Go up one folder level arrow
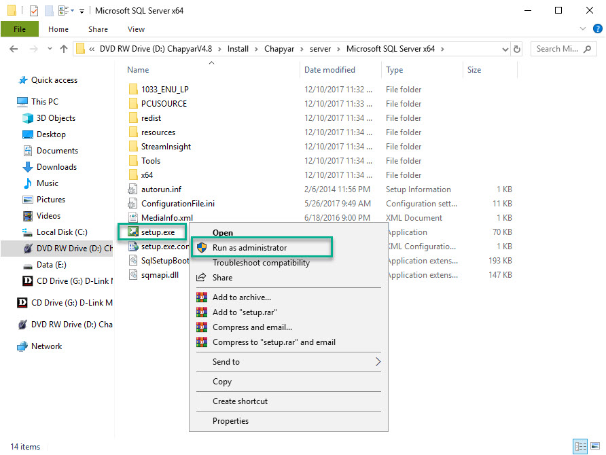 [x=64, y=49]
